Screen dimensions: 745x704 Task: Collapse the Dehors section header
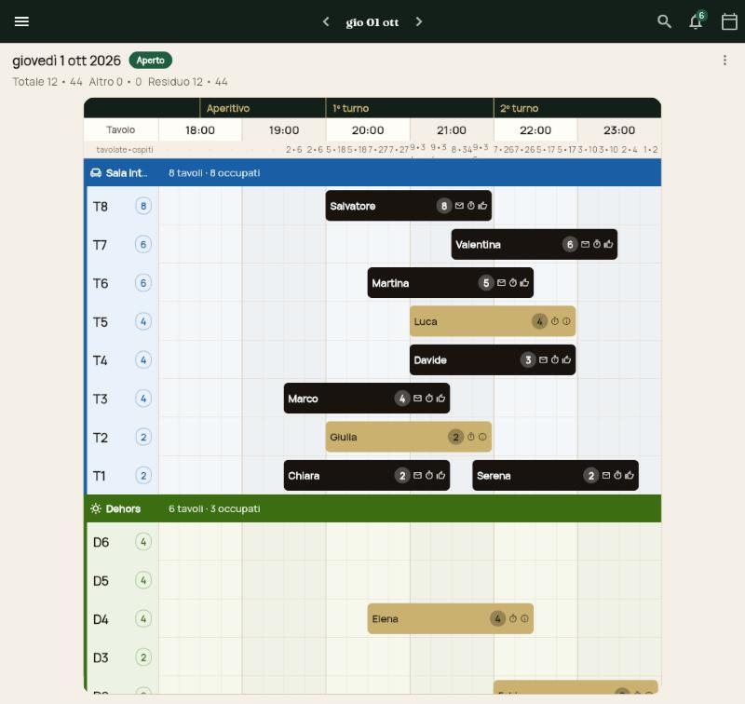point(372,508)
